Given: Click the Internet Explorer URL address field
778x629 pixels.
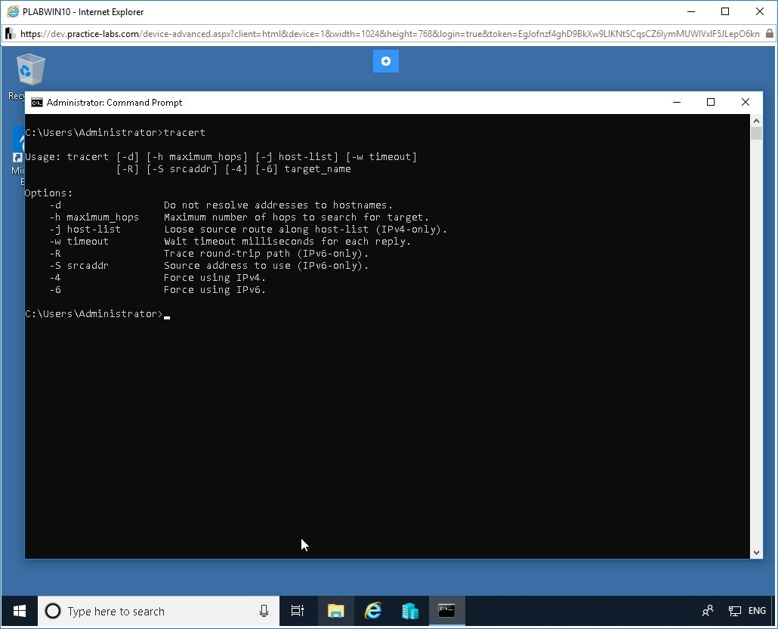Looking at the screenshot, I should (x=390, y=34).
